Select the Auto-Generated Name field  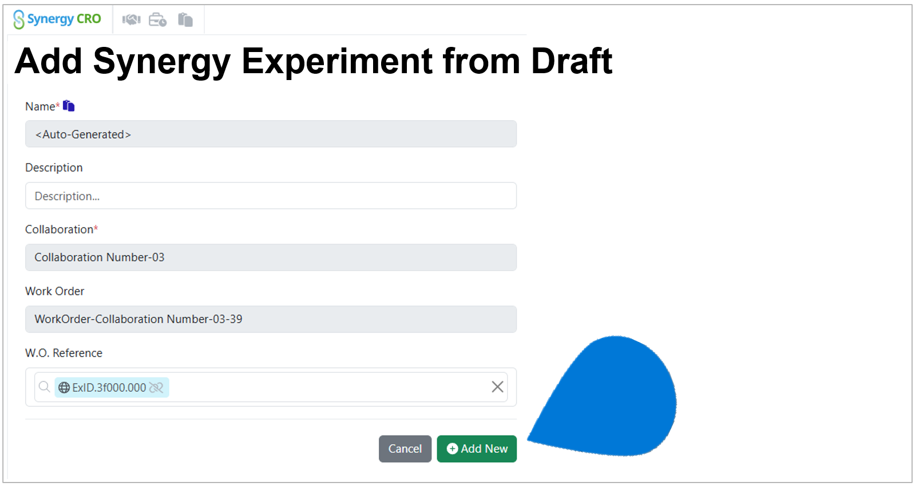[x=271, y=134]
